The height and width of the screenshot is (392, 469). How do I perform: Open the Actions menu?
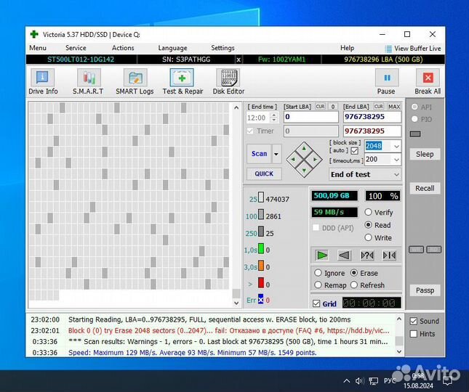(123, 48)
